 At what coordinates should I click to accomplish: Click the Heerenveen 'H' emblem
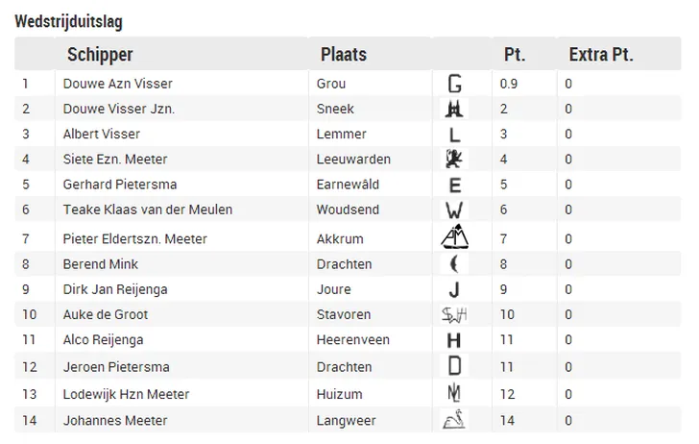coord(454,341)
